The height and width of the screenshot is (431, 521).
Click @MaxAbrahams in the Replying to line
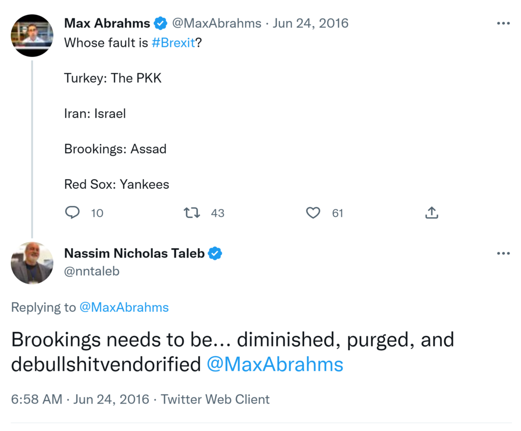(124, 307)
